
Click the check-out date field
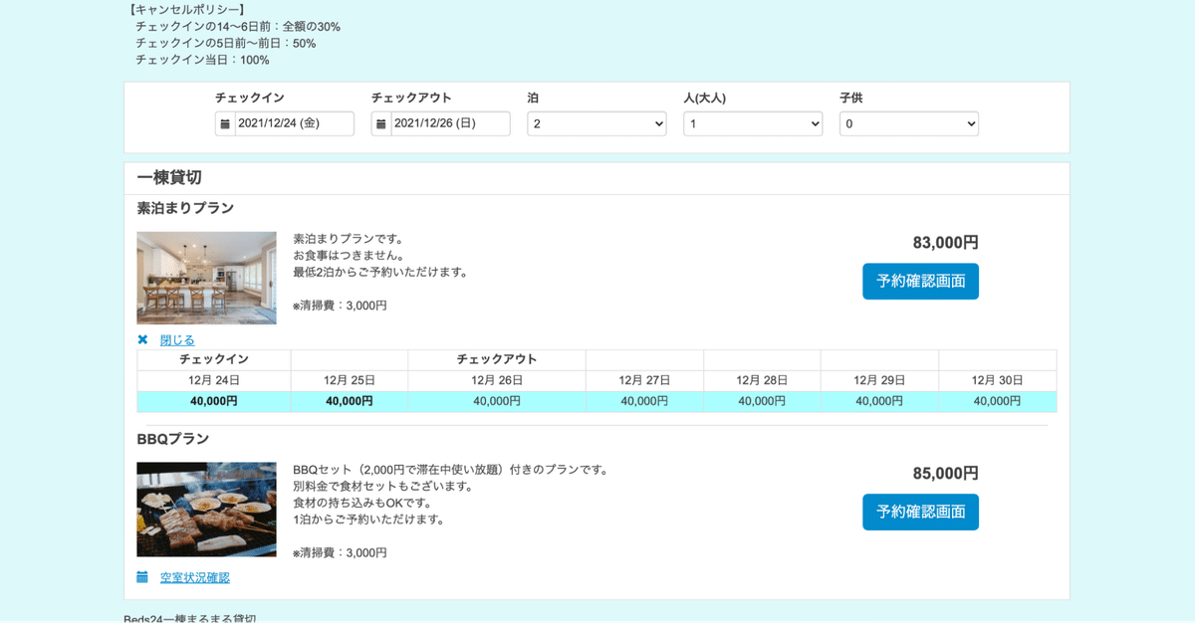450,123
